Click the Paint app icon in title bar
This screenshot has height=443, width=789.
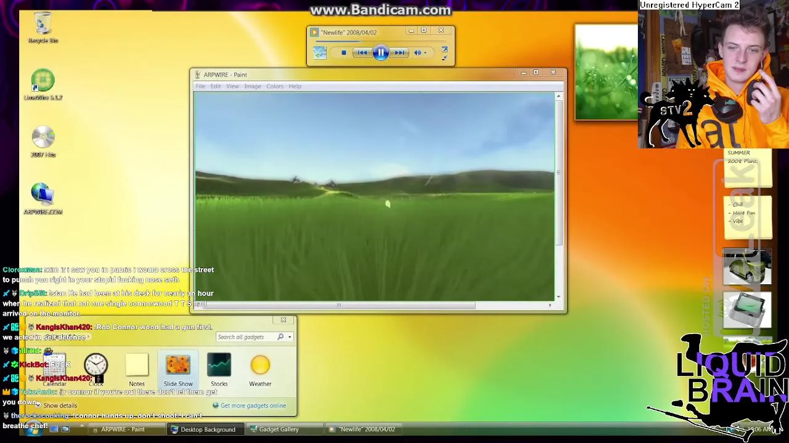point(198,74)
